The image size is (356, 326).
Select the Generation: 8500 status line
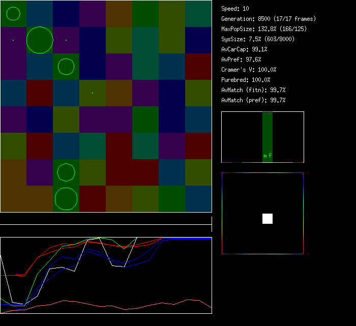269,19
